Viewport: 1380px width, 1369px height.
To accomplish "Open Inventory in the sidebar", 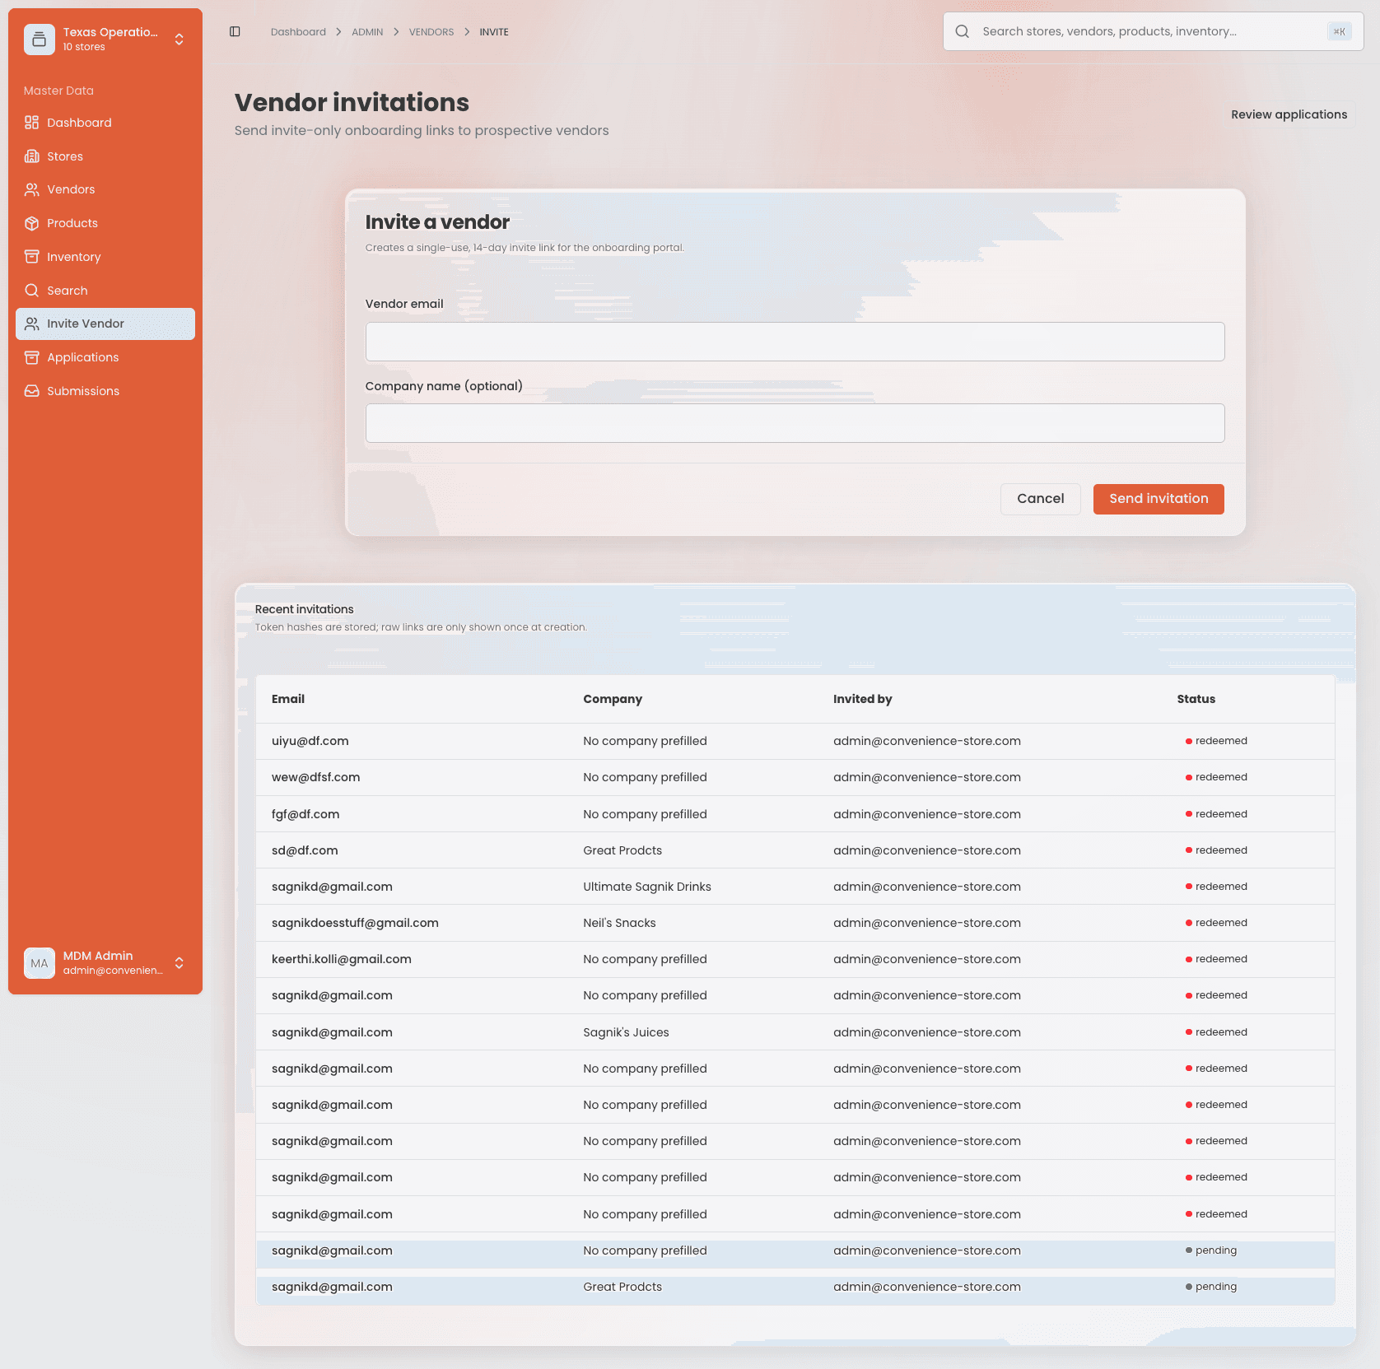I will pyautogui.click(x=105, y=257).
